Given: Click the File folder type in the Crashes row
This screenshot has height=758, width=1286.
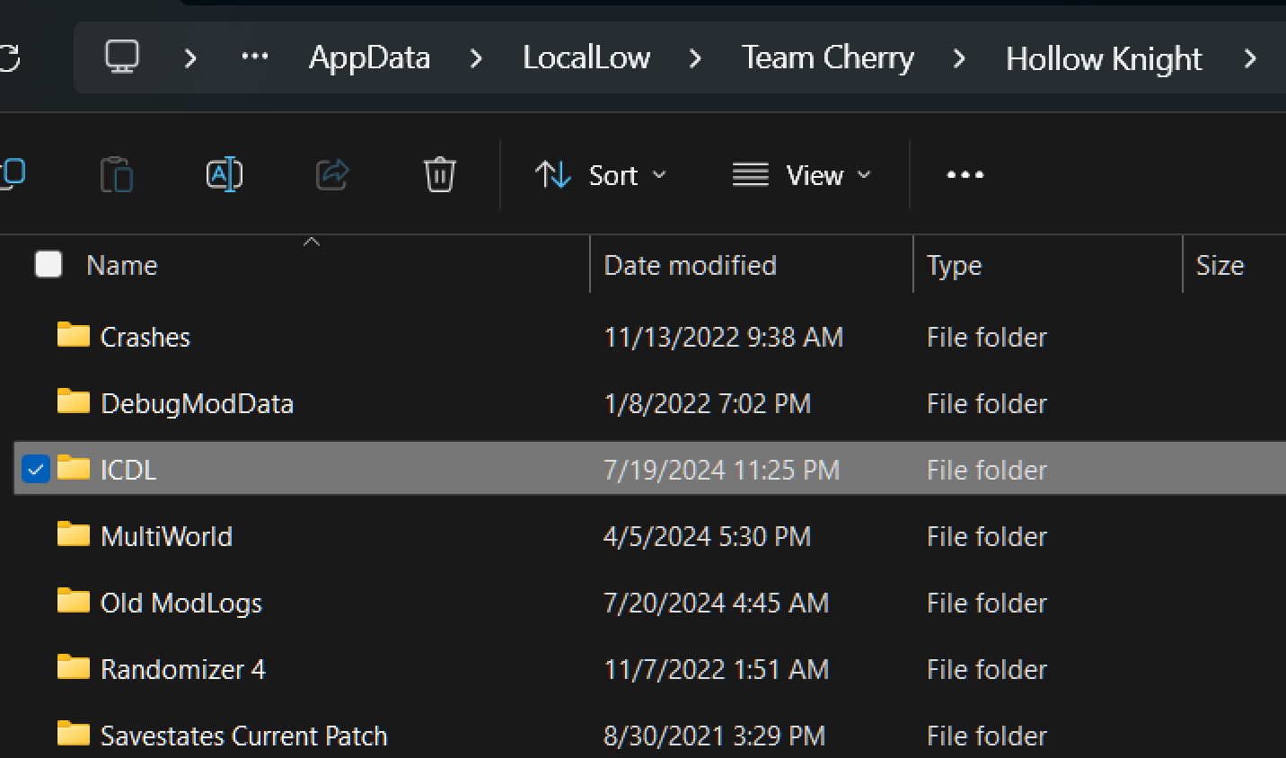Looking at the screenshot, I should pos(987,337).
